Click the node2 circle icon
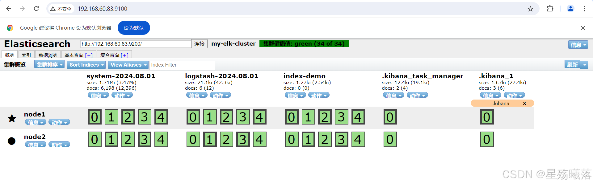The image size is (593, 184). 11,141
